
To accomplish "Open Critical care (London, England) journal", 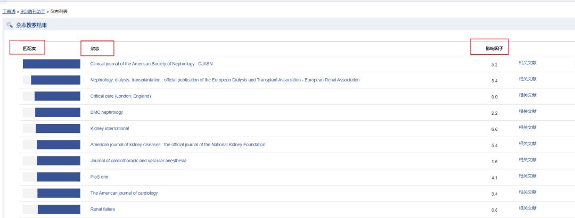I will click(x=121, y=96).
